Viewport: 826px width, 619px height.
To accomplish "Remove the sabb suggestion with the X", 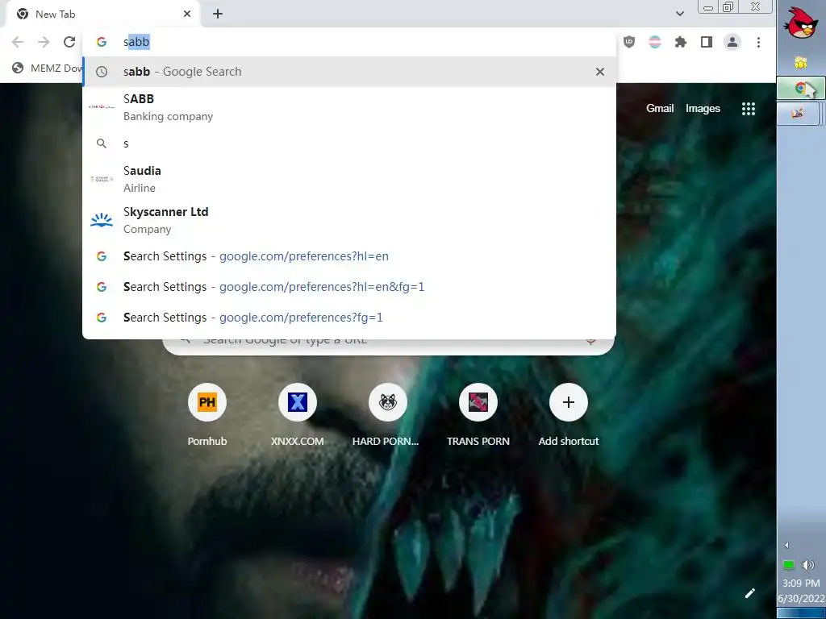I will 600,72.
